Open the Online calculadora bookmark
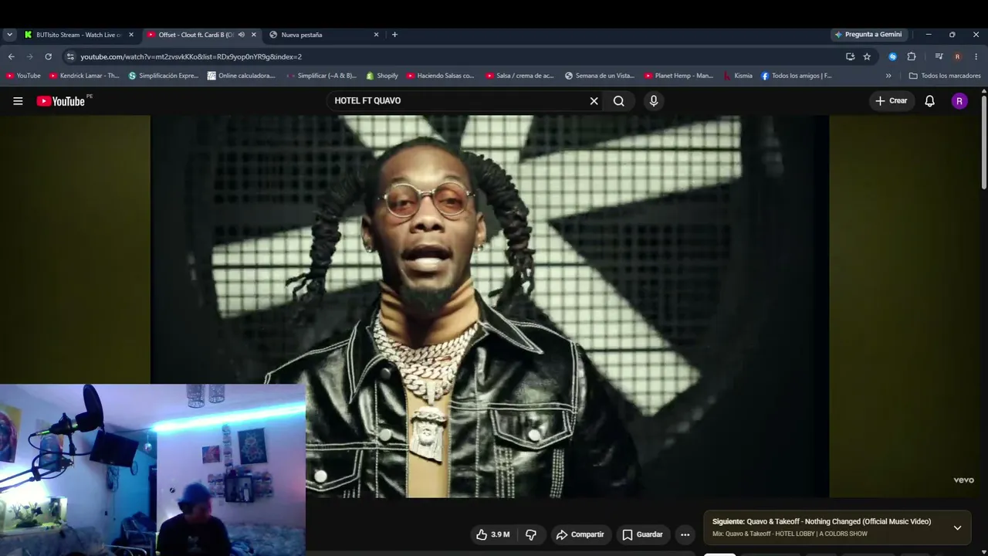This screenshot has width=988, height=556. pyautogui.click(x=242, y=76)
